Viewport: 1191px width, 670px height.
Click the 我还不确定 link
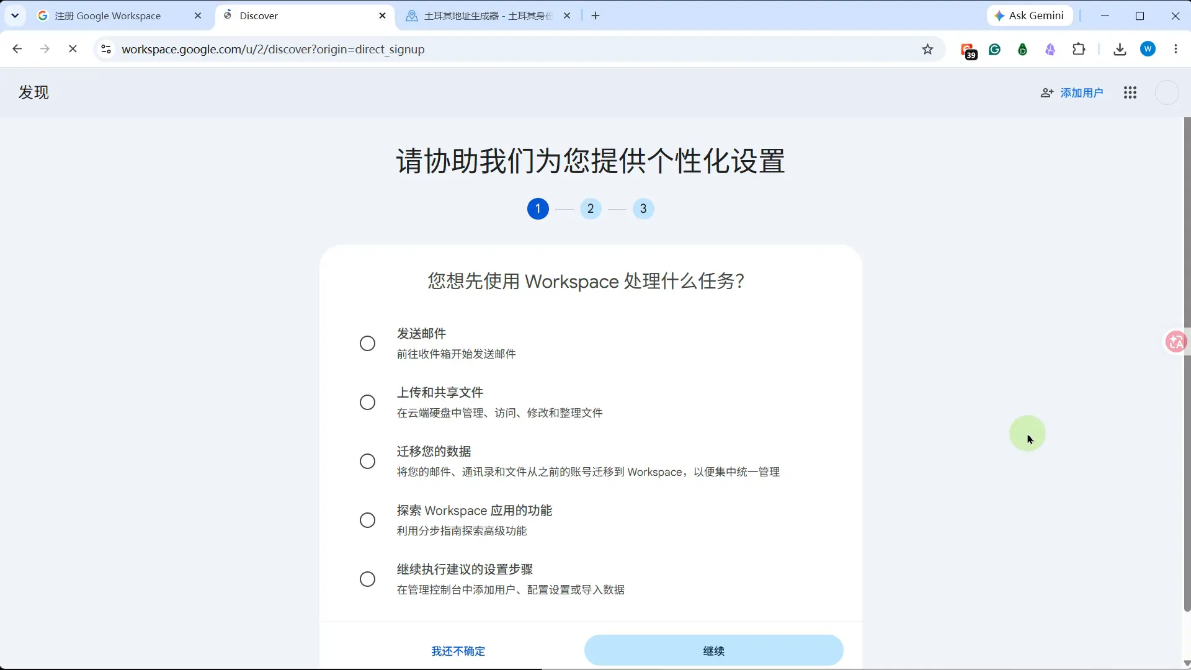click(x=458, y=651)
